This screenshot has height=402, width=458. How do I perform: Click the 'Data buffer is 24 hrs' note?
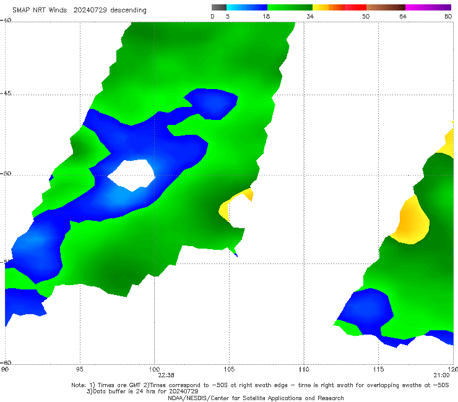tap(142, 391)
